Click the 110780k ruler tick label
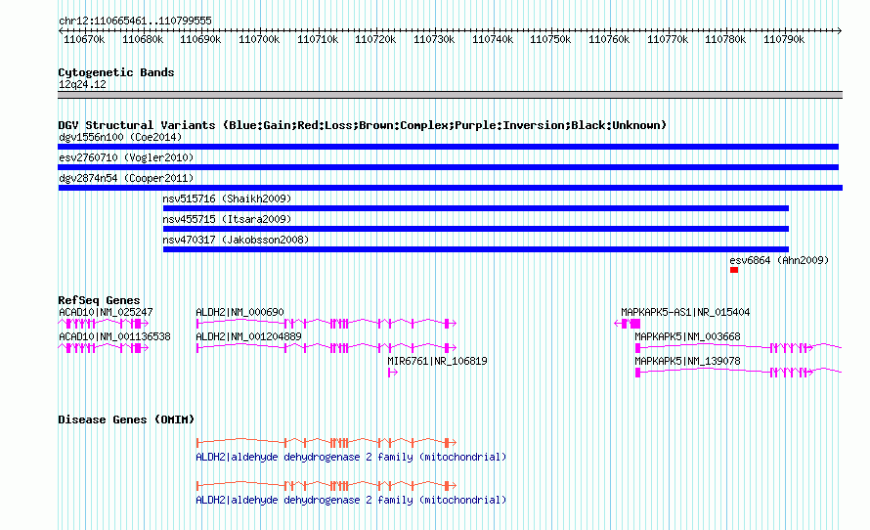The image size is (870, 530). [725, 39]
